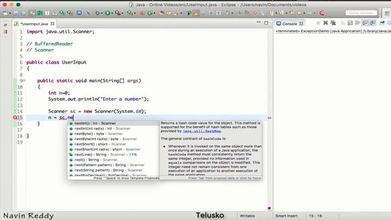391x220 pixels.
Task: Click the Smart Insert status bar entry
Action: (287, 216)
